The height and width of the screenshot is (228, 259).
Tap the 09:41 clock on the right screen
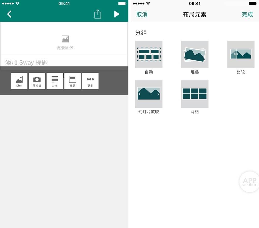pyautogui.click(x=195, y=3)
